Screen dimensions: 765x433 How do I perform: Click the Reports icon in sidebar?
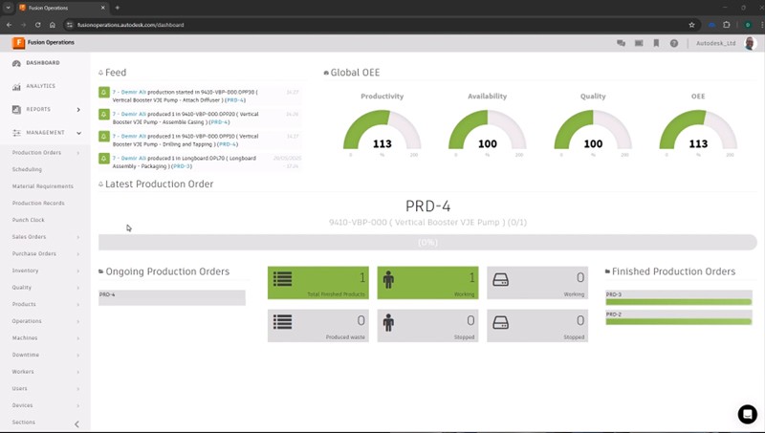[16, 110]
